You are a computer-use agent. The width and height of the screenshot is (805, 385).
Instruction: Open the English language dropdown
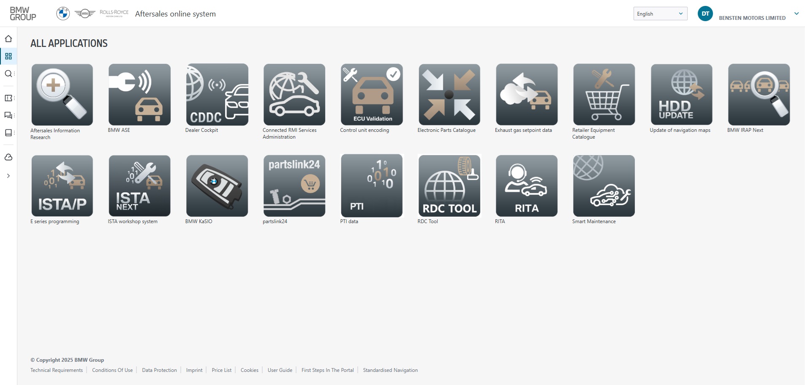point(660,14)
